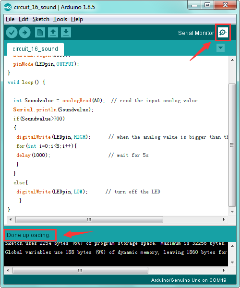Click the 'int Soundvalue = analogRead(A0);' line
Image resolution: width=240 pixels, height=288 pixels.
[x=59, y=100]
